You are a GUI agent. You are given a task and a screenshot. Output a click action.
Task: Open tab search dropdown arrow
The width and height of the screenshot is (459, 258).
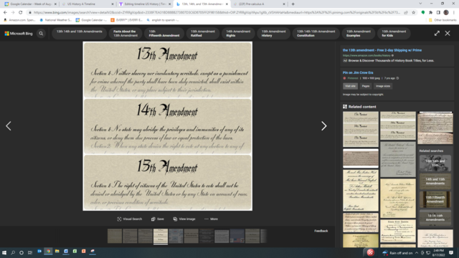pyautogui.click(x=420, y=4)
